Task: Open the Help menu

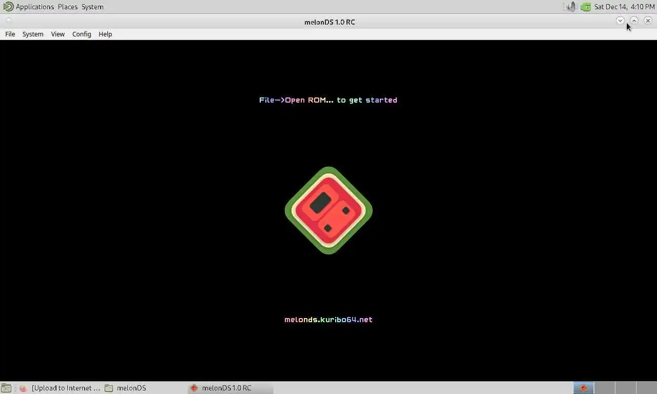Action: click(105, 34)
